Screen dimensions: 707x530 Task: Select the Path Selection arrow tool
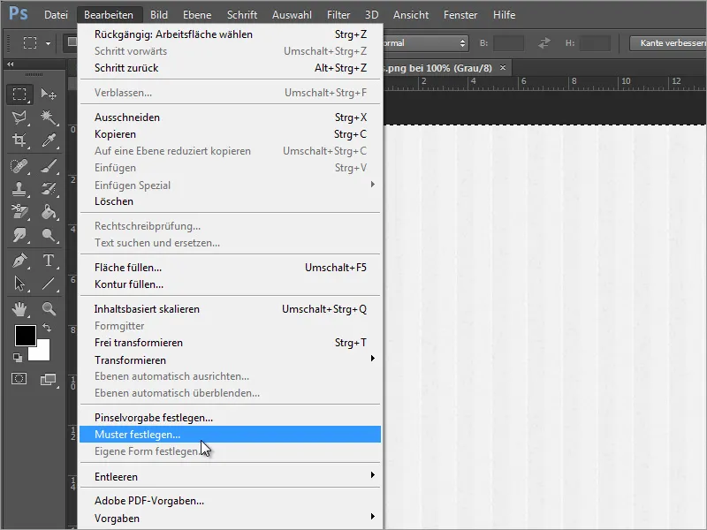(x=19, y=284)
